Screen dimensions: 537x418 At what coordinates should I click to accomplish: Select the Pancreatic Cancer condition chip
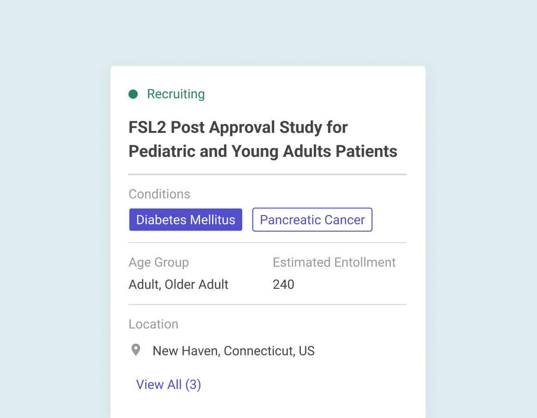pos(312,220)
